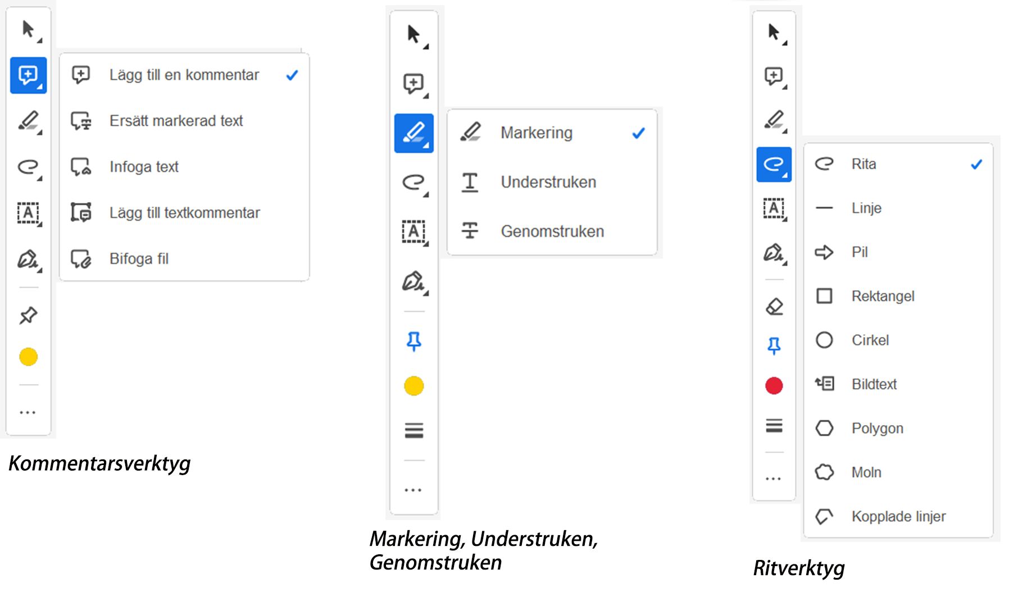Click the red color swatch in the right toolbar
Image resolution: width=1018 pixels, height=597 pixels.
pyautogui.click(x=774, y=386)
